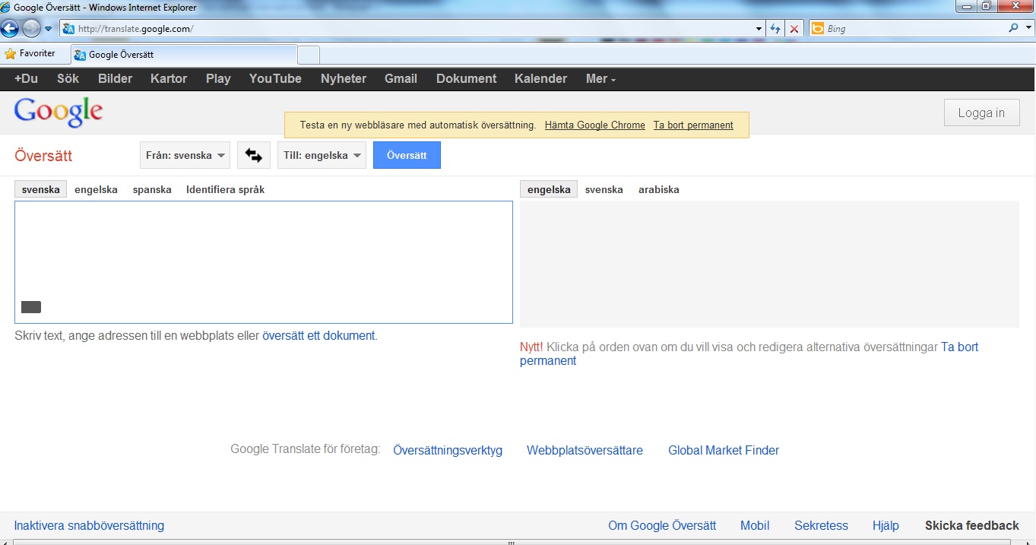Select svenska as the source language tab
Viewport: 1036px width, 545px height.
[41, 189]
